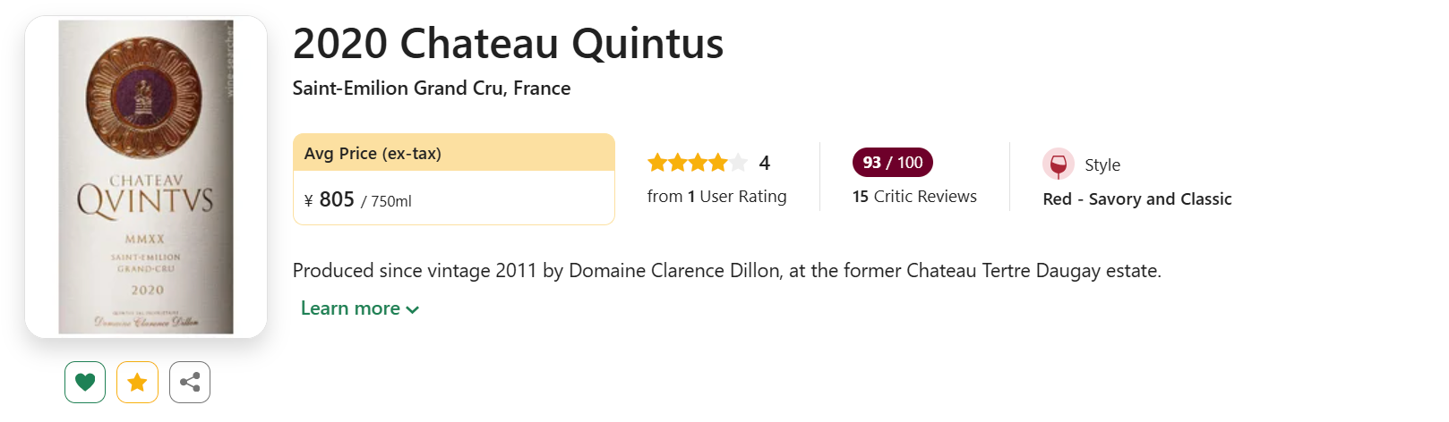
Task: Click the fourth gold rating star
Action: 718,163
